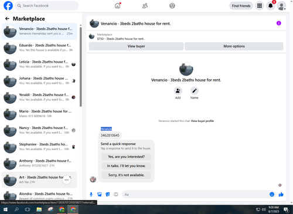This screenshot has width=293, height=214.
Task: Expand More options for this listing
Action: [234, 46]
